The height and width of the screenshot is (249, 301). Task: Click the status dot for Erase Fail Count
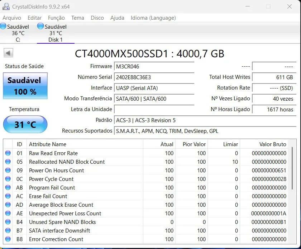8,196
